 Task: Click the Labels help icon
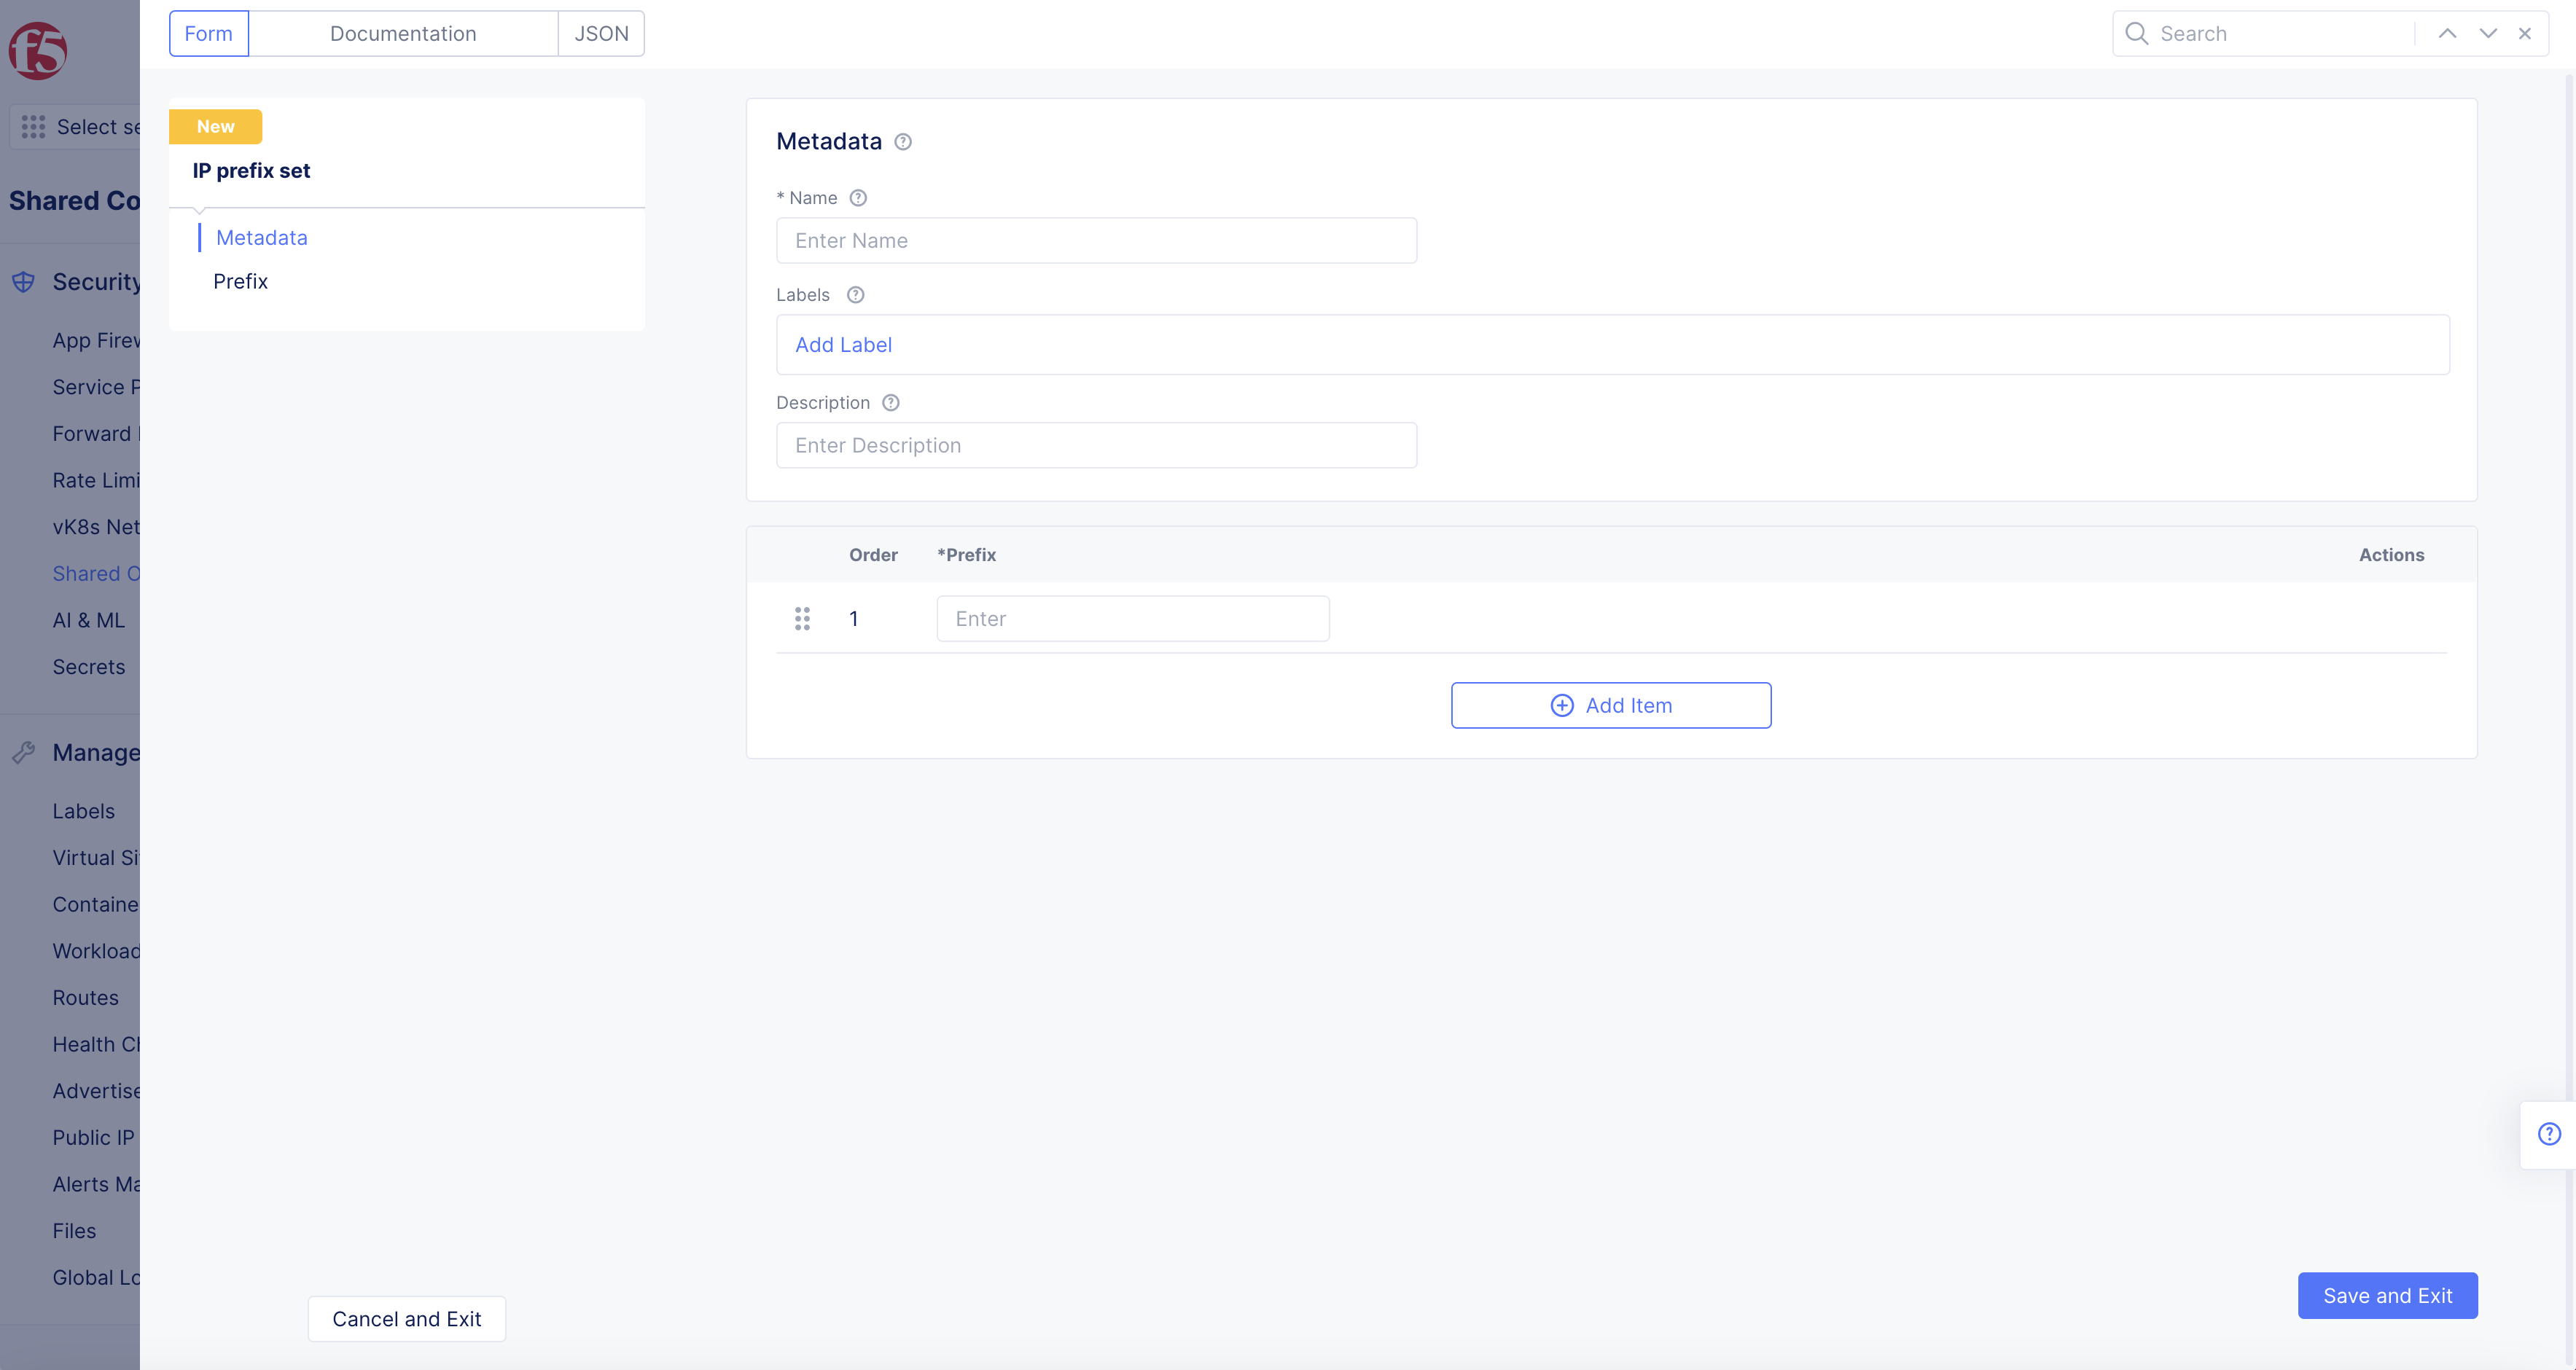coord(855,295)
